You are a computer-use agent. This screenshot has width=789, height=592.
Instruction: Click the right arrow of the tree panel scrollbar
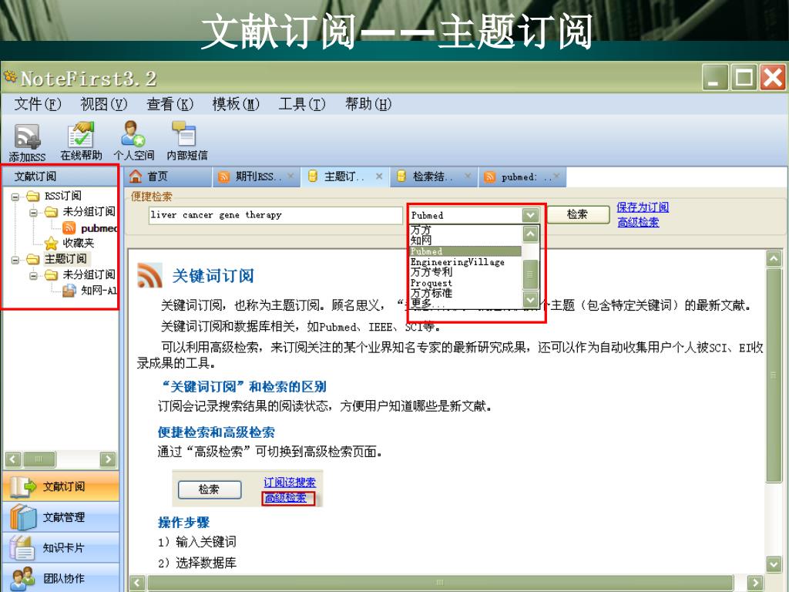pos(108,459)
